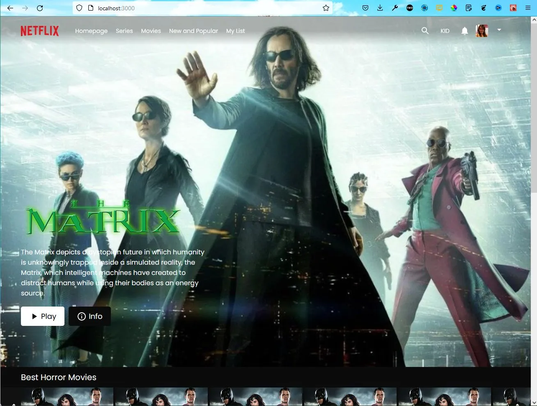
Task: Click The Matrix description paragraph
Action: 113,272
